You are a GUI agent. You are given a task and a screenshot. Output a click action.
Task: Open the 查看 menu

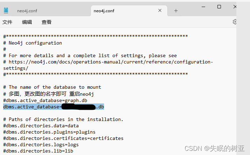tap(47, 22)
